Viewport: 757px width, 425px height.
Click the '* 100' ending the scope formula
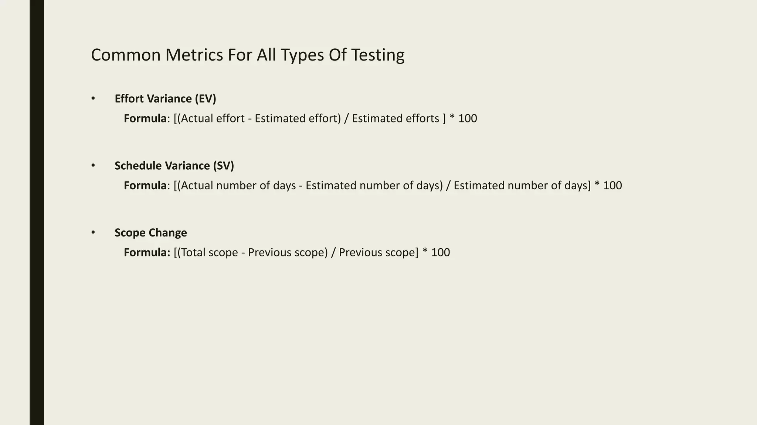tap(436, 252)
